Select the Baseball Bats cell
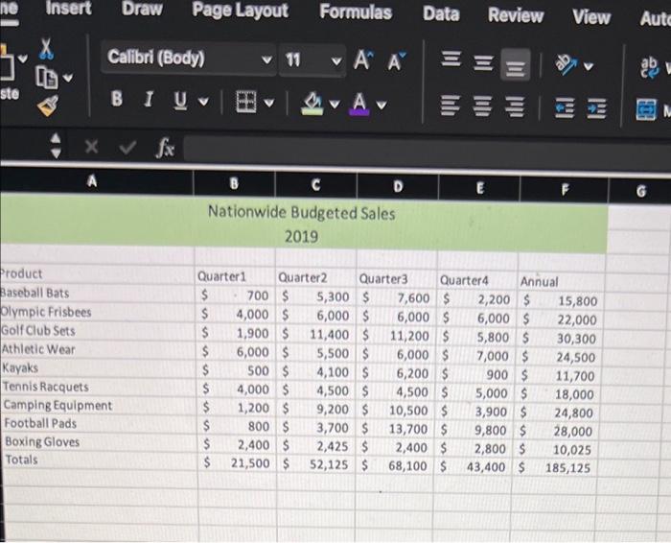Image resolution: width=671 pixels, height=543 pixels. pyautogui.click(x=97, y=293)
